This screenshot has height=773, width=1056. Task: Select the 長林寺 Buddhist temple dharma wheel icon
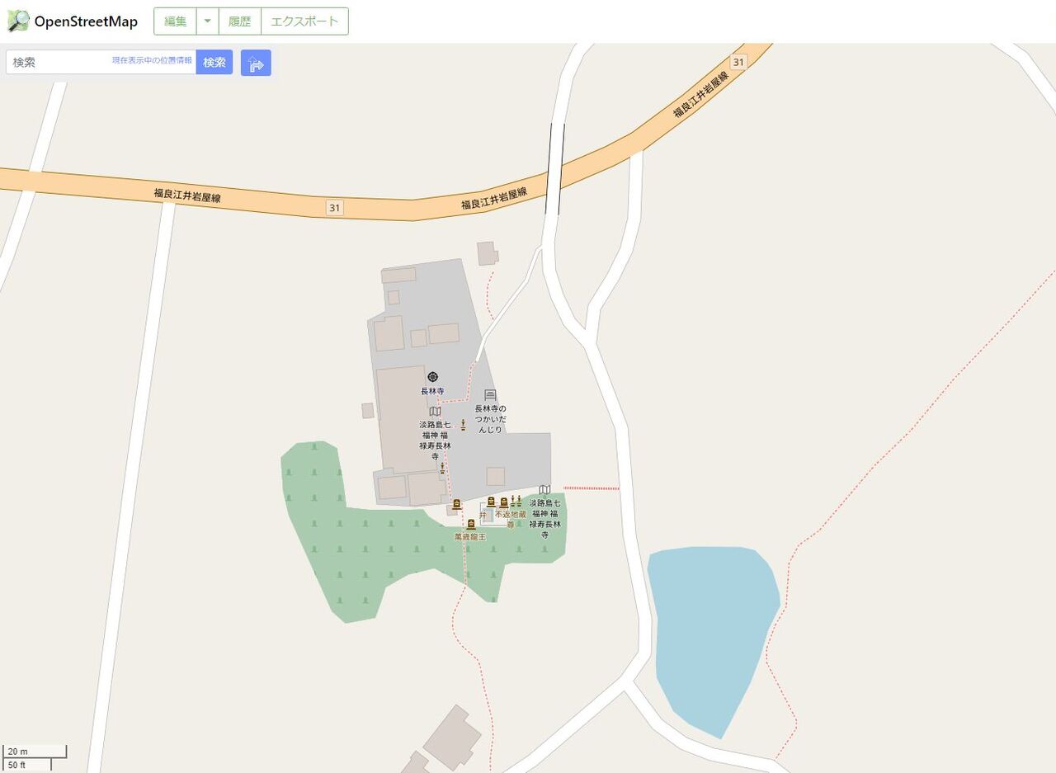click(x=432, y=377)
